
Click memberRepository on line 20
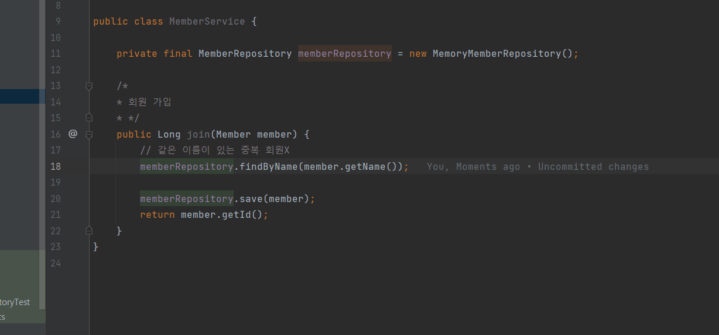186,199
